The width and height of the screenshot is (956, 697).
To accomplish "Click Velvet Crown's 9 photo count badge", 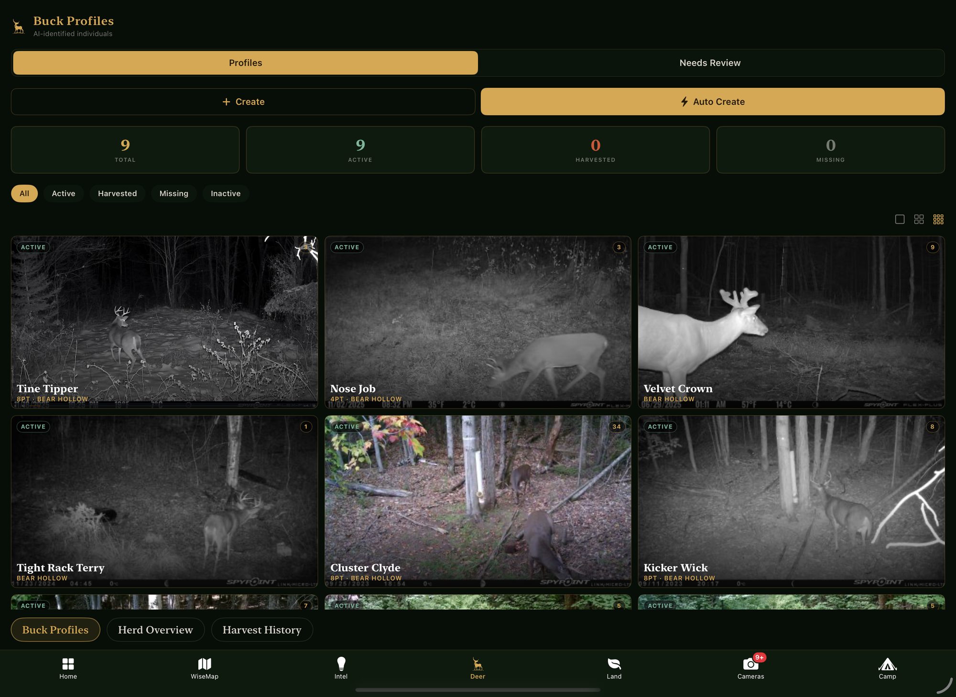I will click(933, 247).
